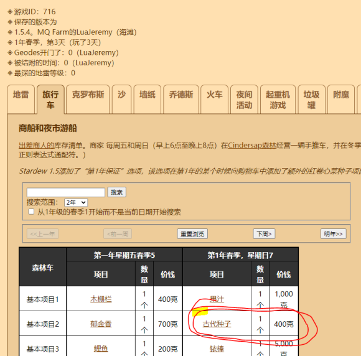The image size is (361, 356).
Task: Select the 夜间活动 tab
Action: point(244,100)
